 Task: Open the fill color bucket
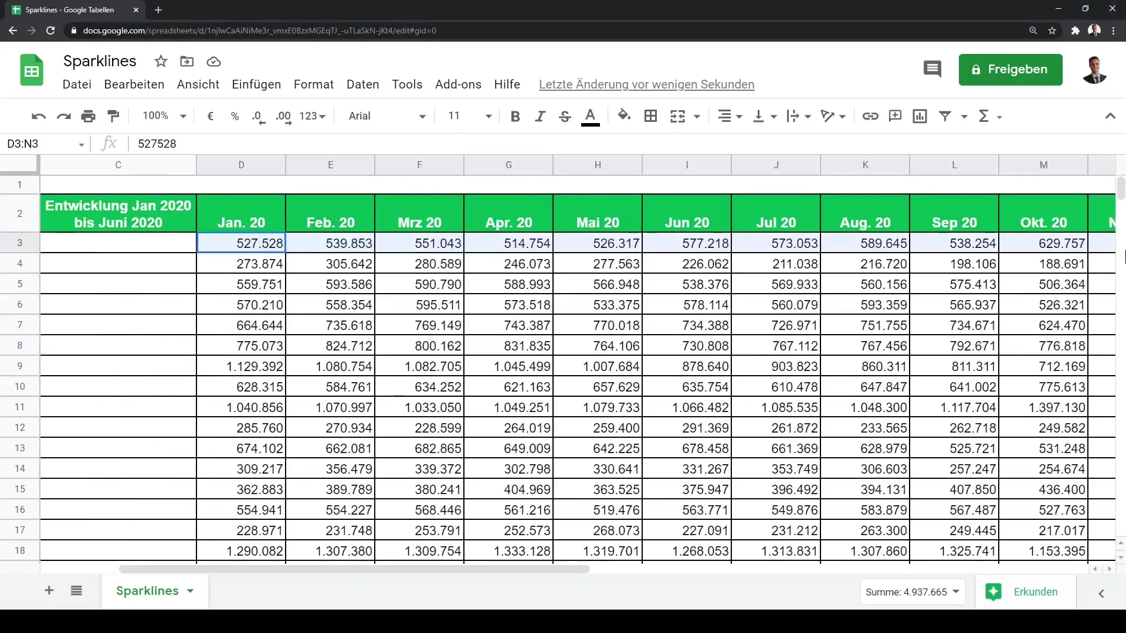[624, 116]
